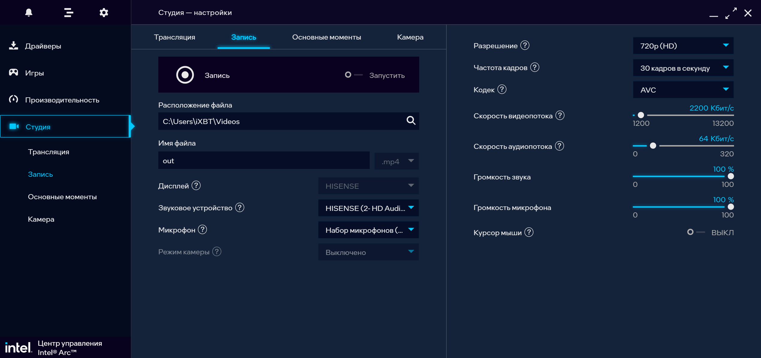Expand the frame rate dropdown
Viewport: 761px width, 358px height.
coord(683,68)
